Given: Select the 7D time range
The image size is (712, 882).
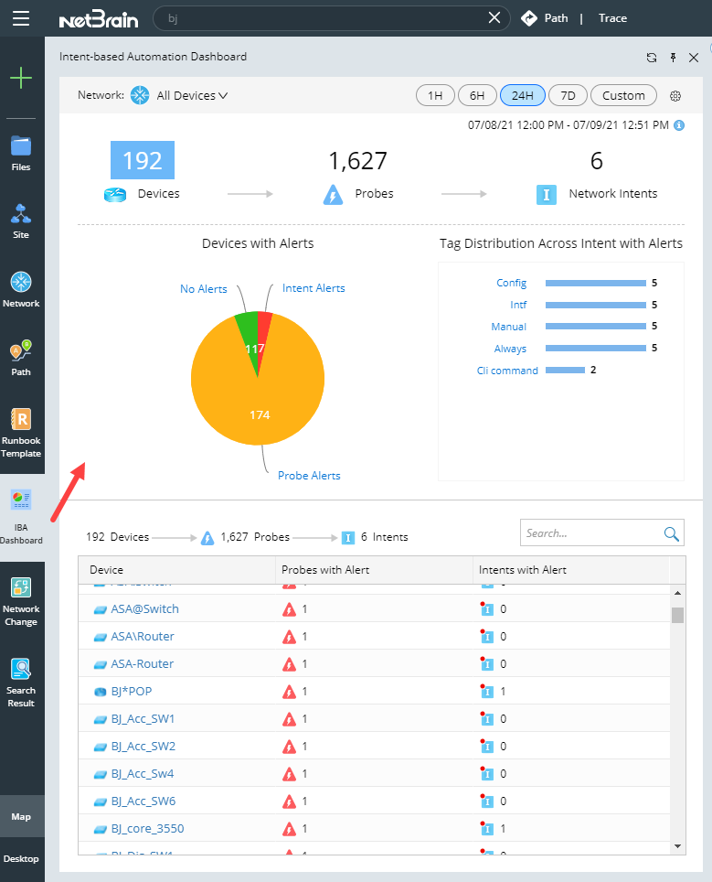Looking at the screenshot, I should tap(568, 96).
